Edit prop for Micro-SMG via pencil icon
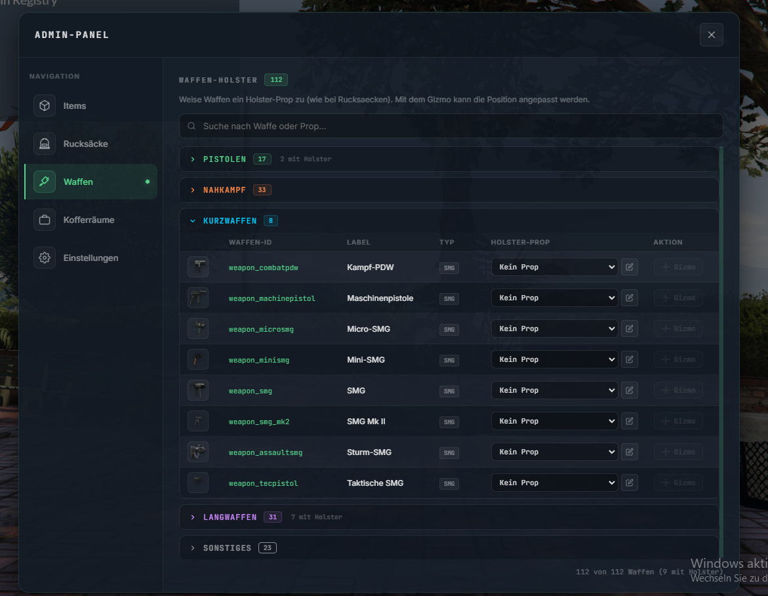 pos(630,328)
